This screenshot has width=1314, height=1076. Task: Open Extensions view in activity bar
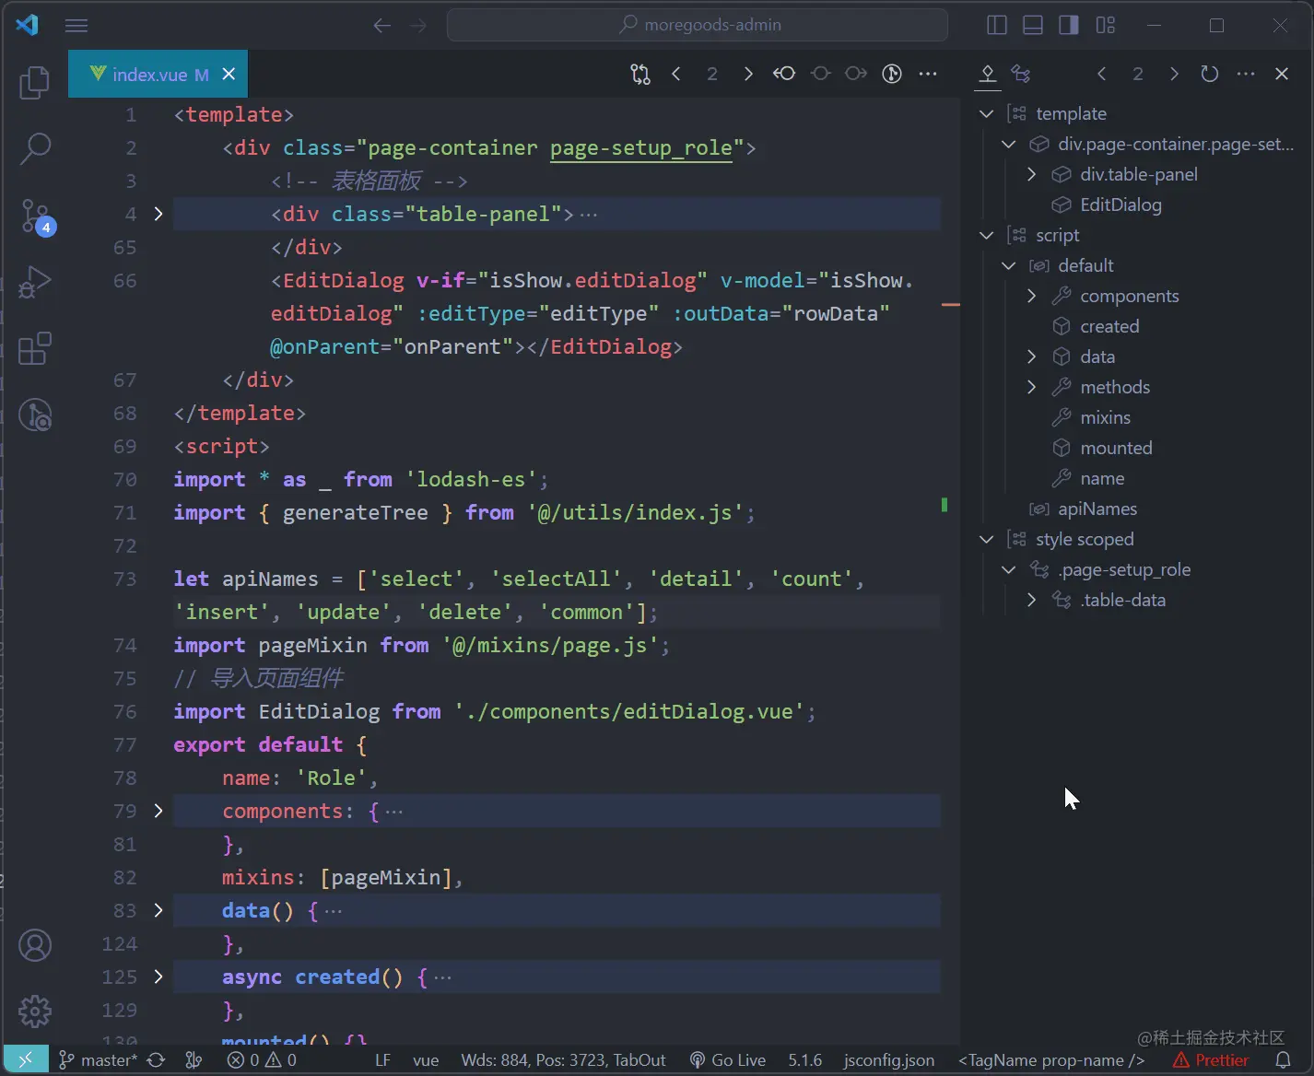35,348
